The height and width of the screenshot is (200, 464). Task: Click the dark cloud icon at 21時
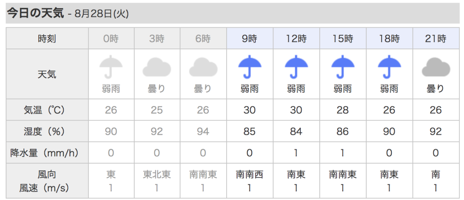click(435, 67)
